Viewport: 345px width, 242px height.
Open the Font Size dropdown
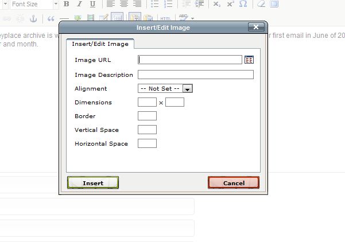pyautogui.click(x=32, y=4)
